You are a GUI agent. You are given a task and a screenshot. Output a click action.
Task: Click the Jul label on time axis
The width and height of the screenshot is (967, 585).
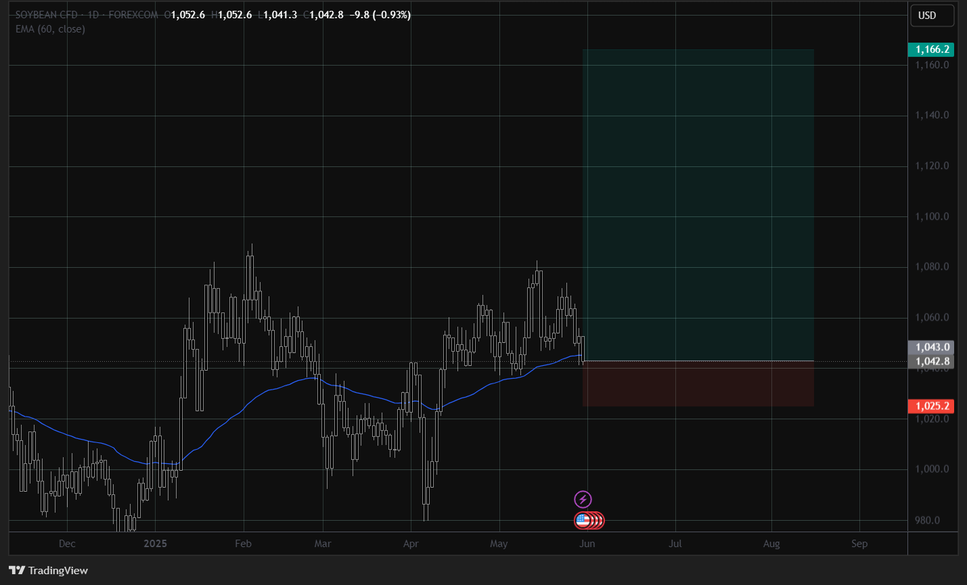click(675, 544)
